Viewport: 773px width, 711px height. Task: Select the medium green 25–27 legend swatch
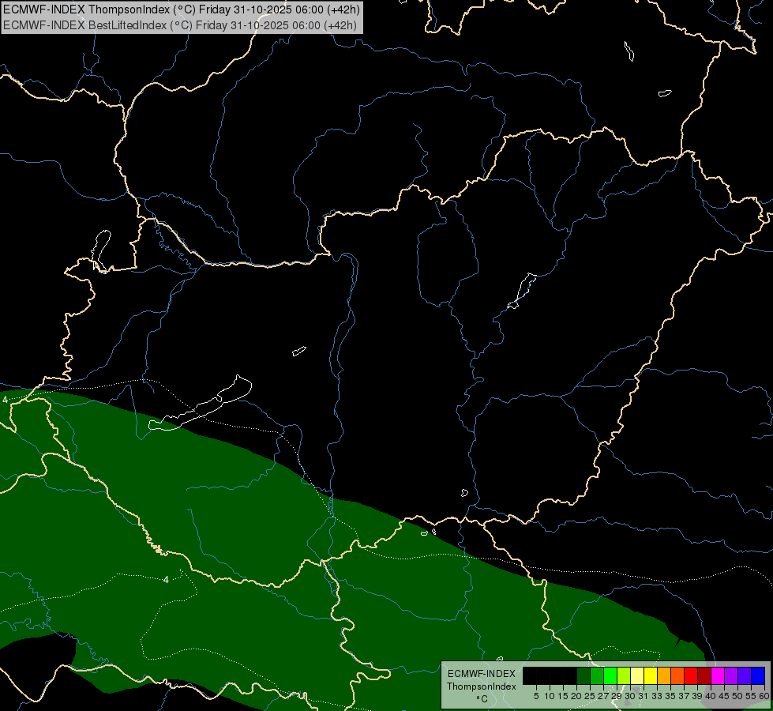coord(597,675)
